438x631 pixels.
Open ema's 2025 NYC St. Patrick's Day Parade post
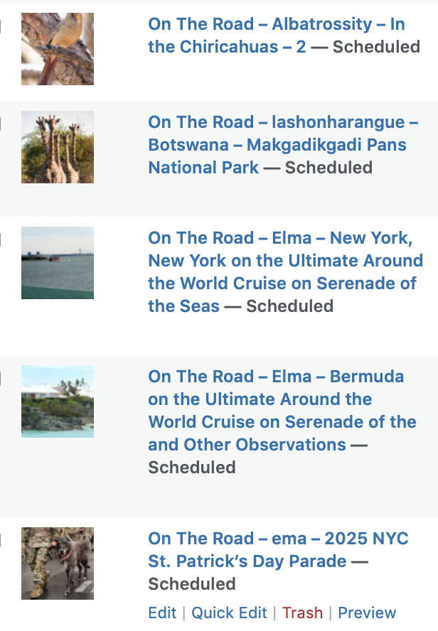(x=278, y=550)
